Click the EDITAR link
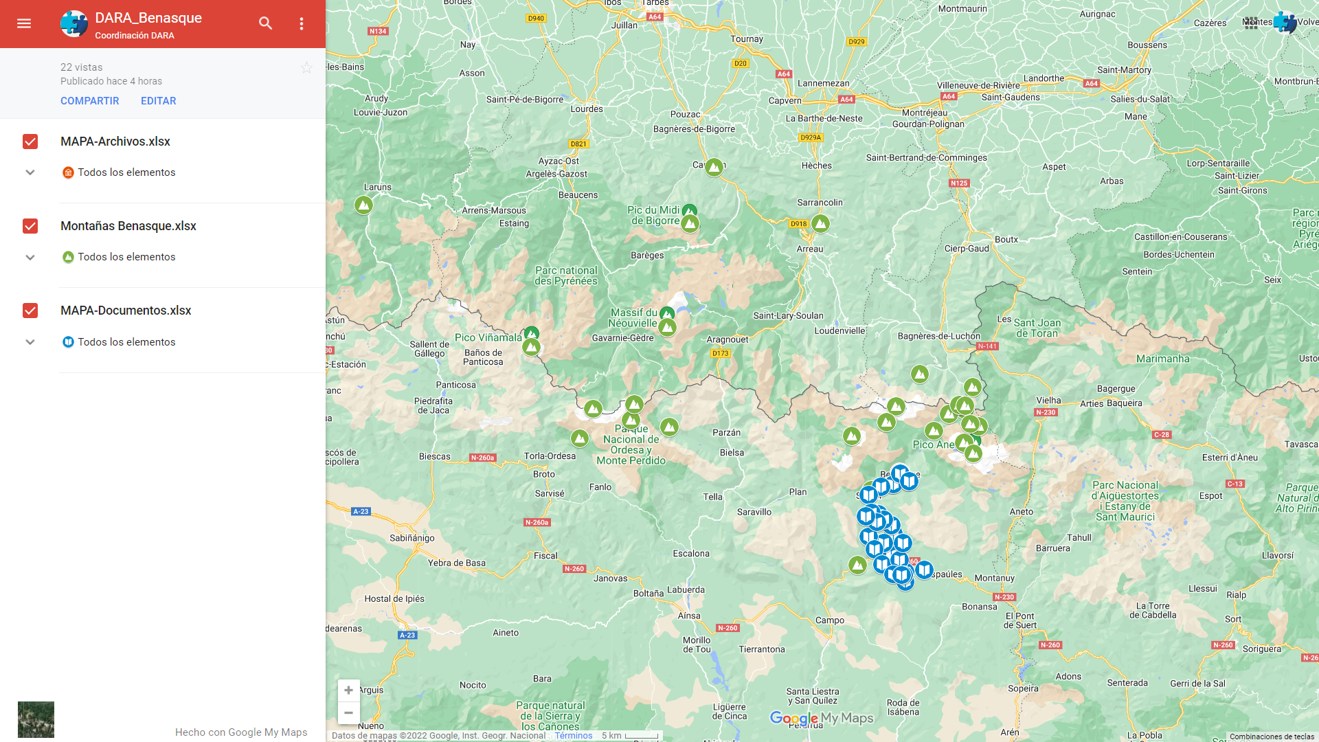This screenshot has height=742, width=1319. [x=159, y=101]
